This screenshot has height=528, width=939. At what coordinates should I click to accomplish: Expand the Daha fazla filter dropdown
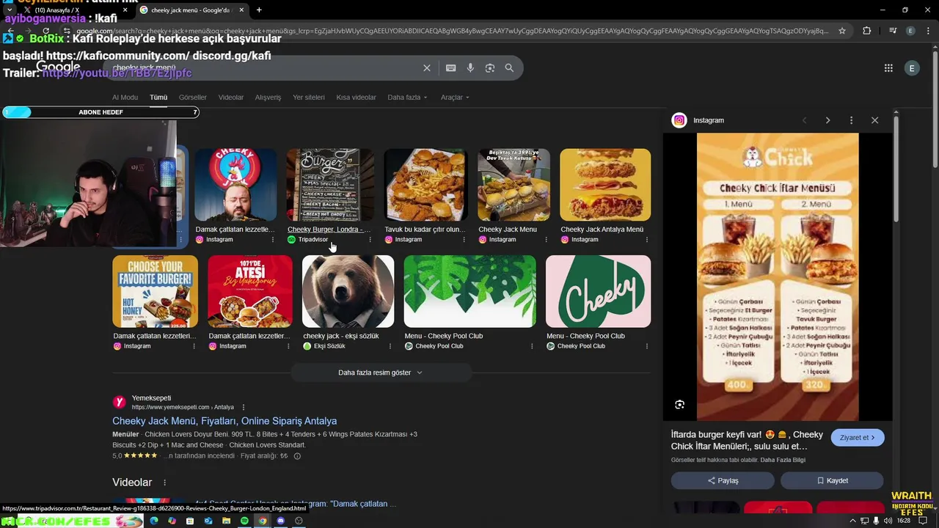click(x=407, y=98)
